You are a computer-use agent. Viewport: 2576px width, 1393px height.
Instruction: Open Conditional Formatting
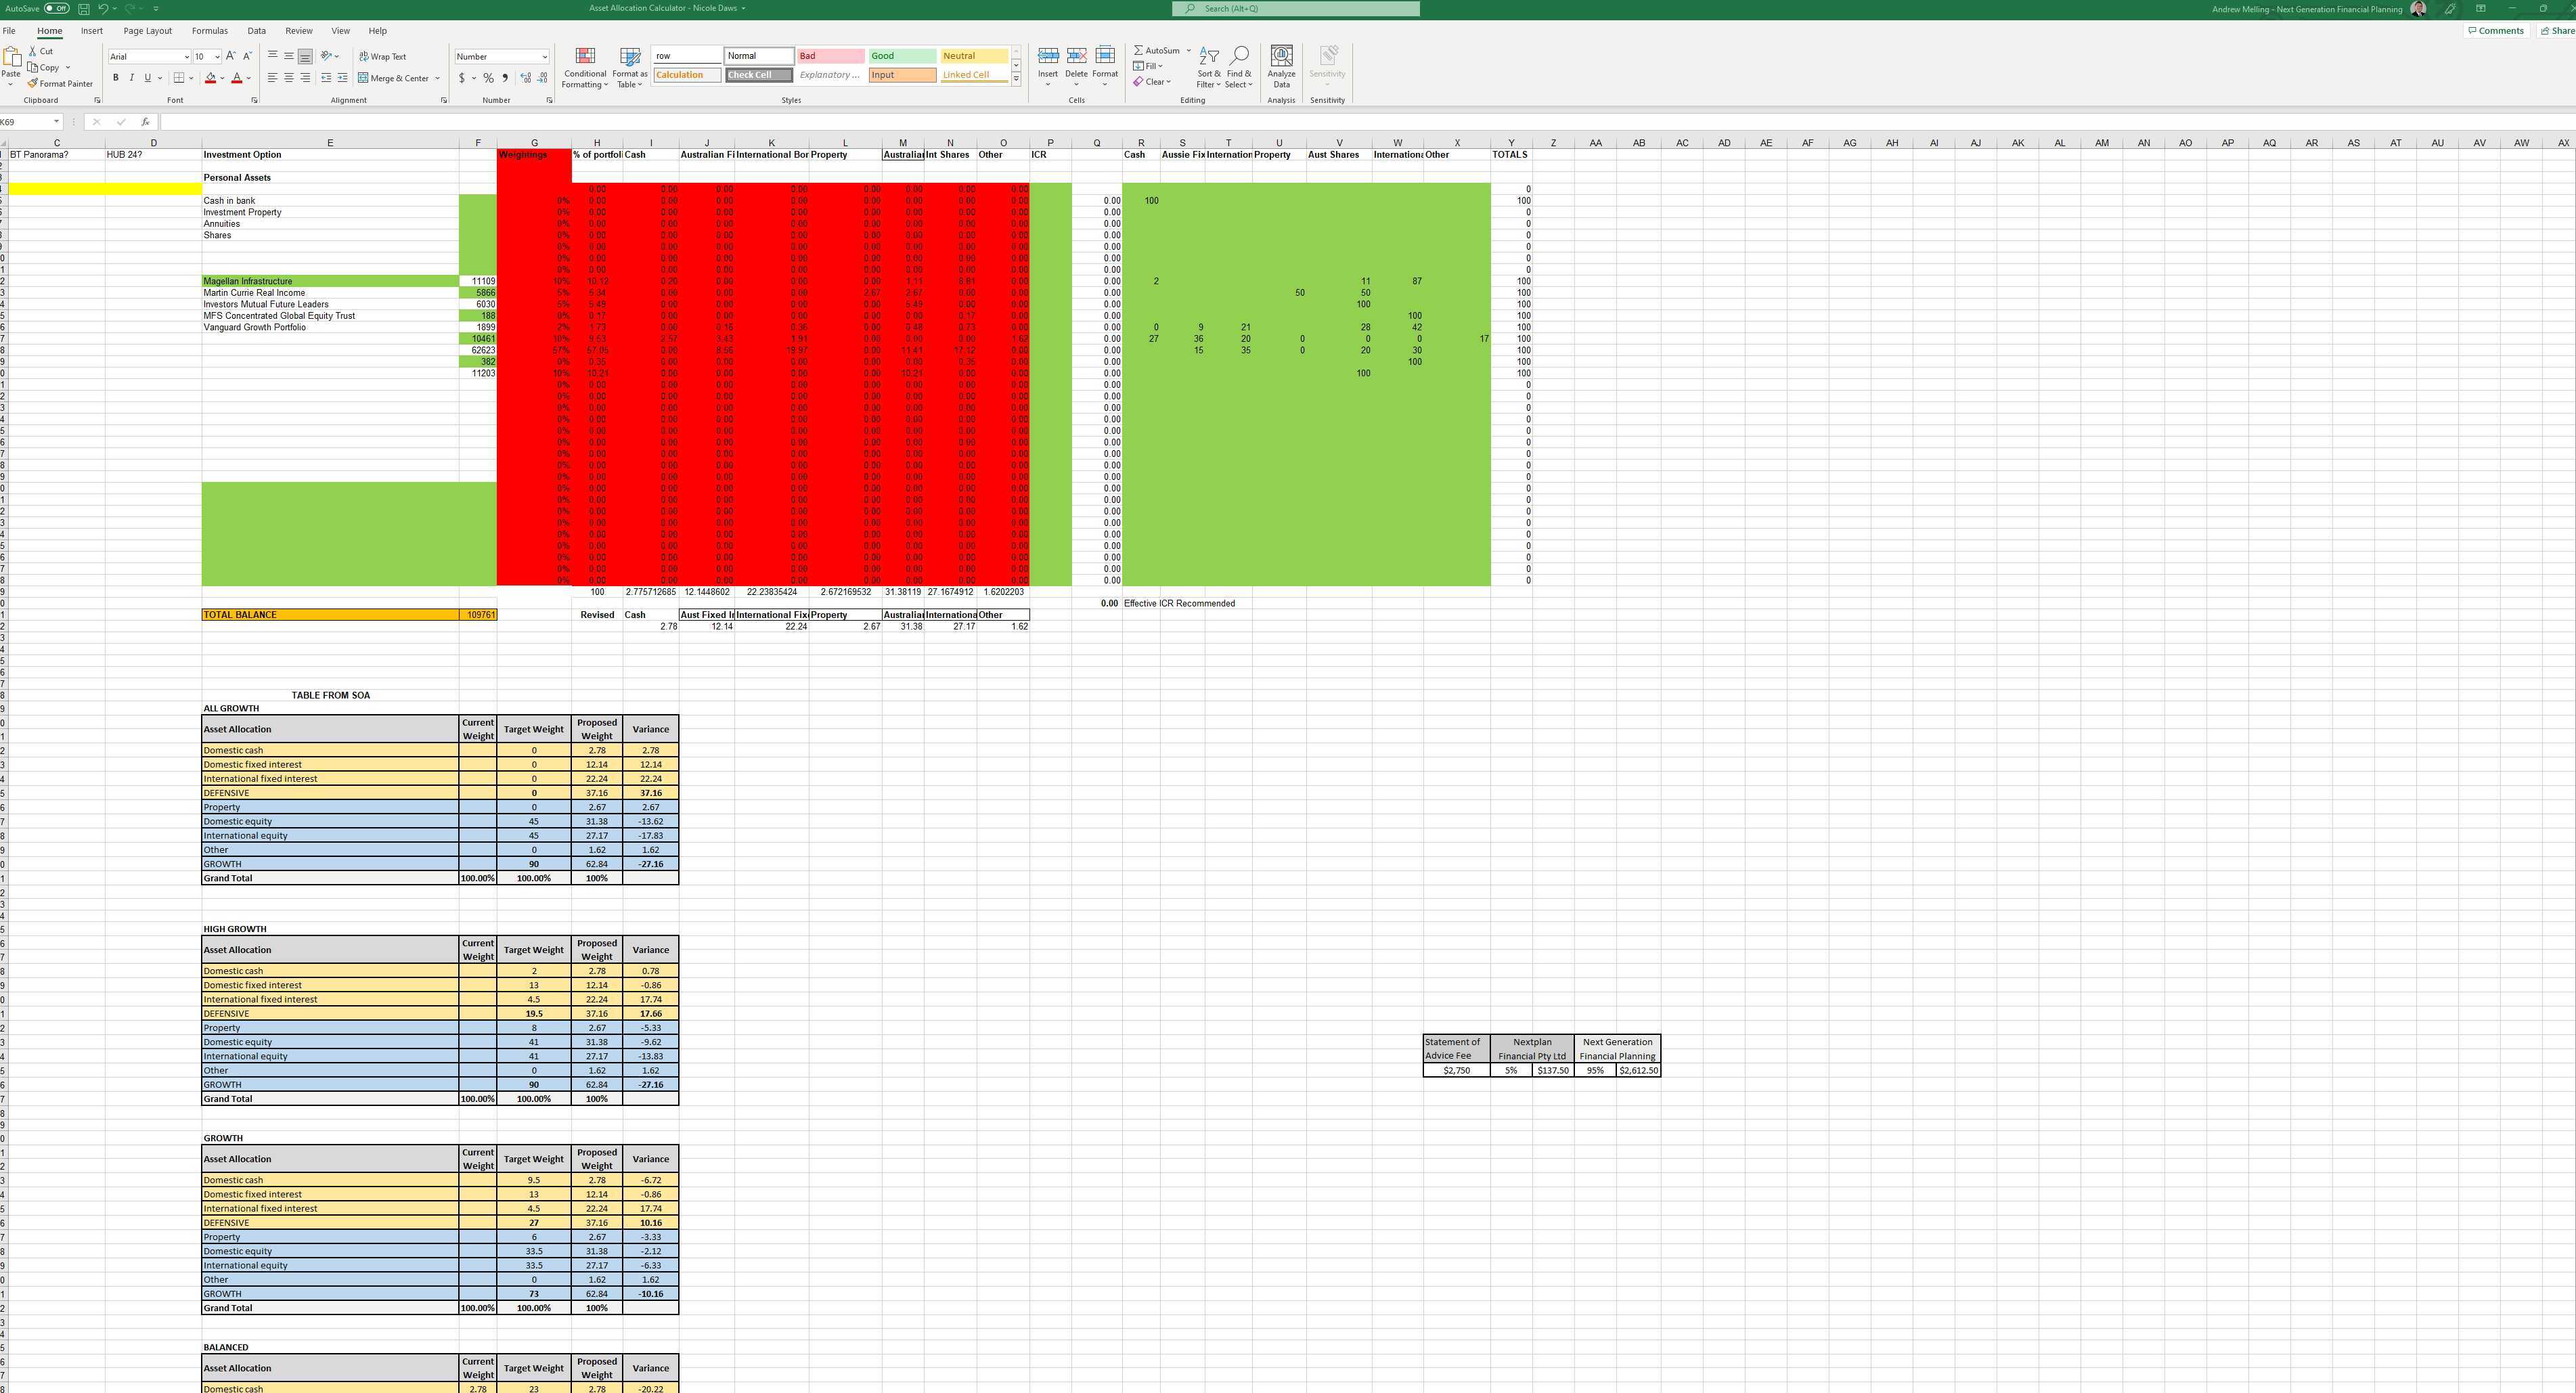tap(584, 68)
